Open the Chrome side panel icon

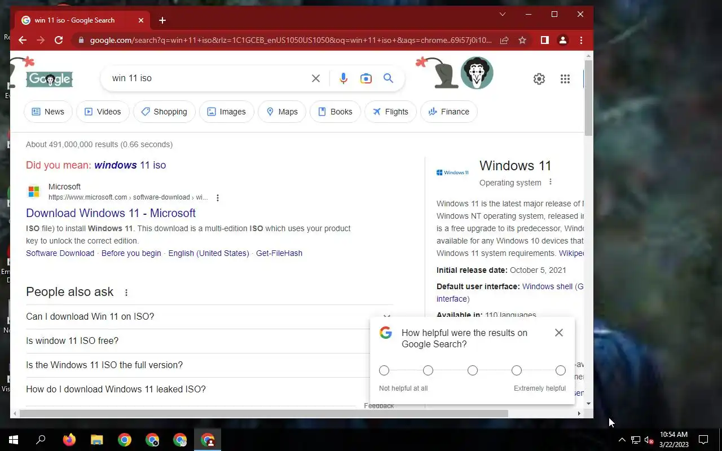(x=545, y=40)
